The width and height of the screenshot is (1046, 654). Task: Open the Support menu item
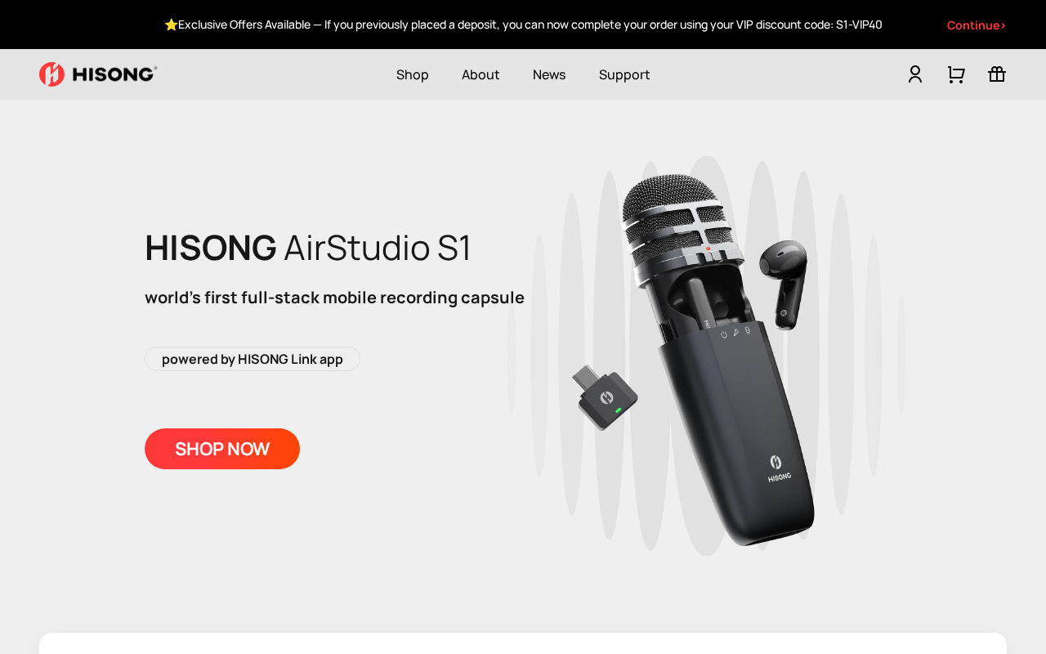click(x=624, y=74)
